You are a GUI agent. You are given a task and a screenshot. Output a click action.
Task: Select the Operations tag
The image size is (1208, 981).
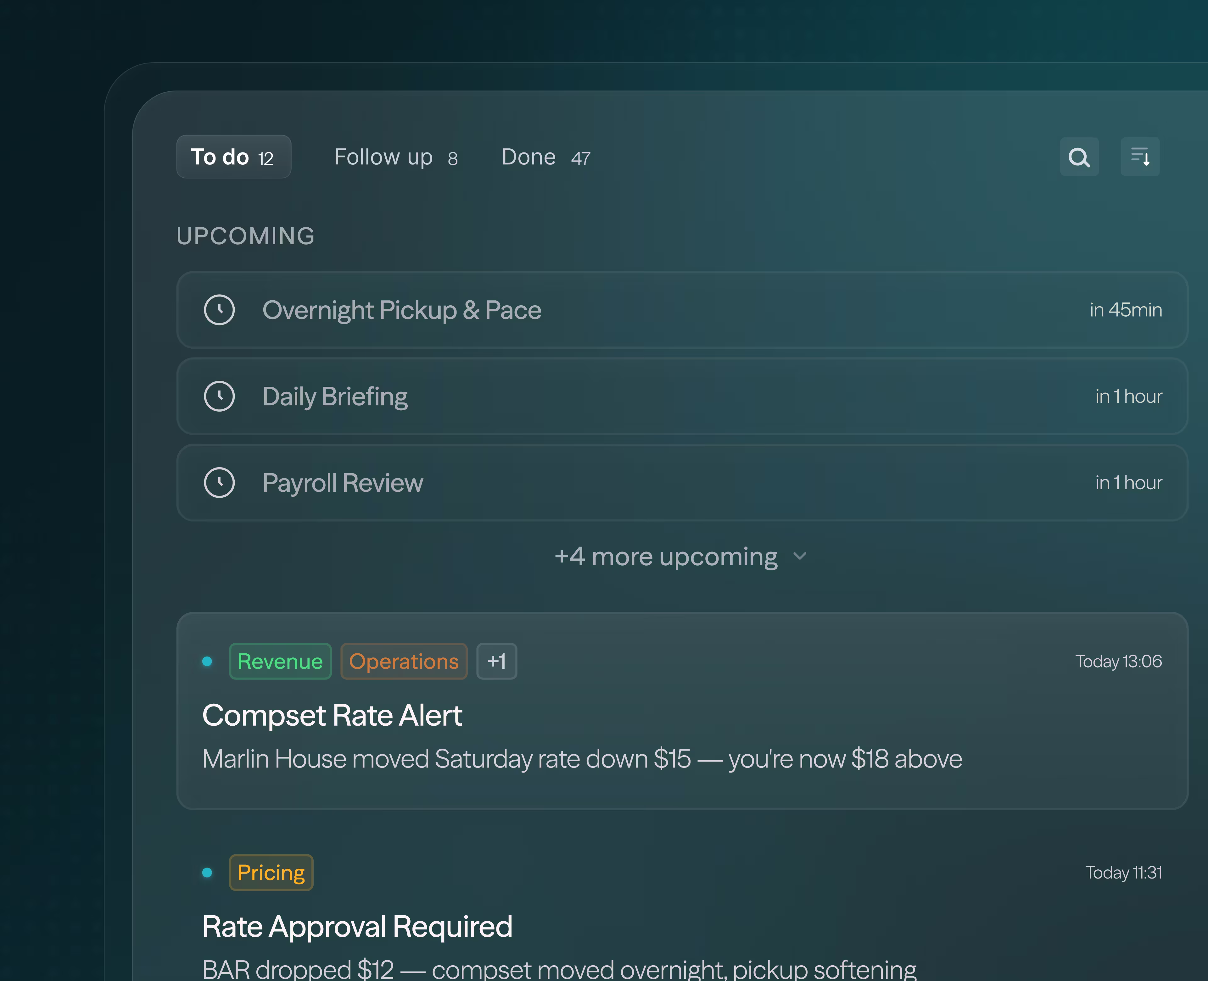point(404,661)
